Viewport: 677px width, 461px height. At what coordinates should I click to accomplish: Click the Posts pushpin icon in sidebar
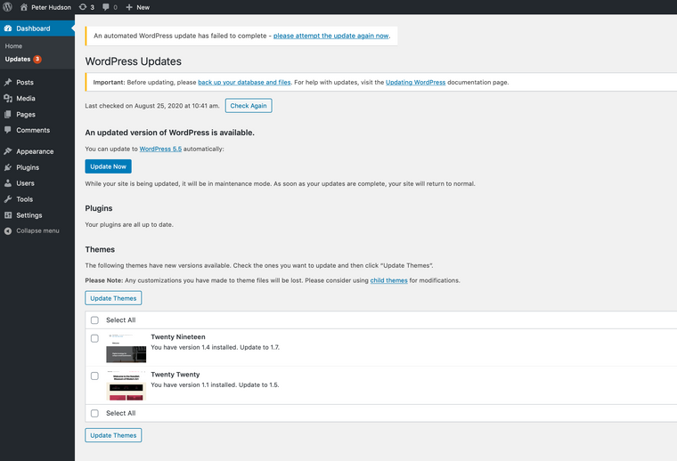8,83
